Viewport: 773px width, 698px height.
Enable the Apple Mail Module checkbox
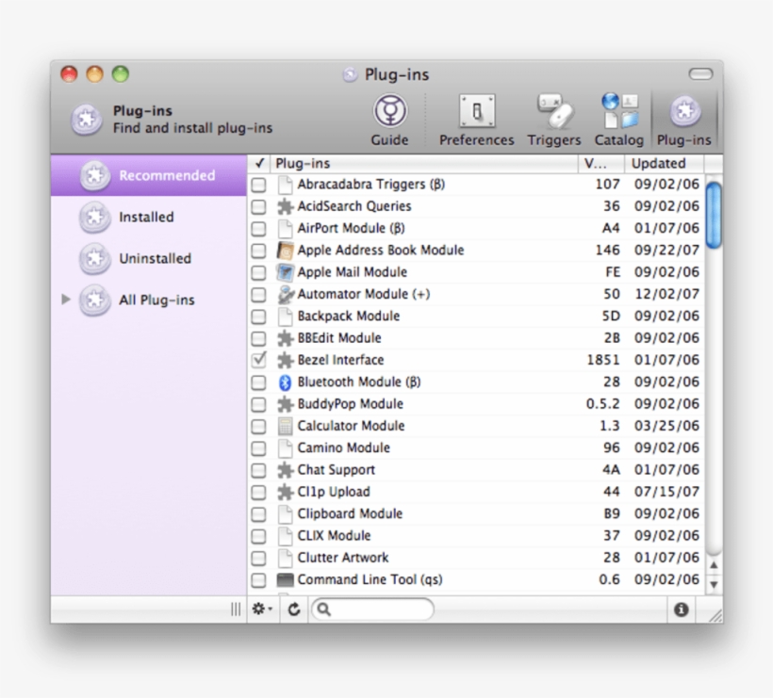point(258,271)
